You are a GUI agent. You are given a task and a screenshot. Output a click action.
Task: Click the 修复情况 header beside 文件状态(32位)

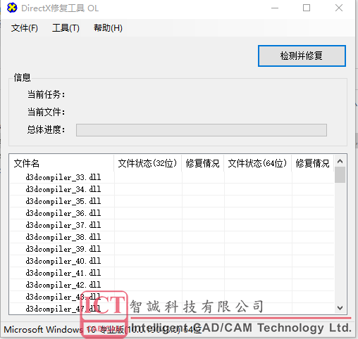click(x=203, y=163)
